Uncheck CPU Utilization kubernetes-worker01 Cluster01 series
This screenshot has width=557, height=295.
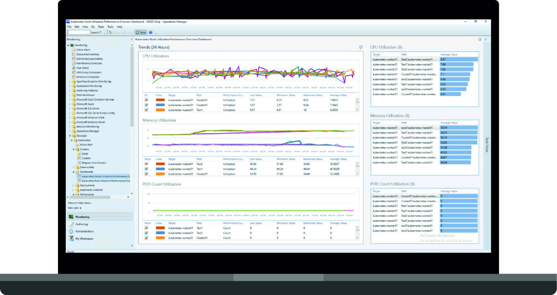146,105
